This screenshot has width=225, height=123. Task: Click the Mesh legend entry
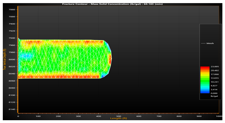click(207, 43)
